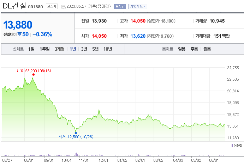The height and width of the screenshot is (166, 244).
Task: Click the -0.36% change value
Action: [42, 34]
